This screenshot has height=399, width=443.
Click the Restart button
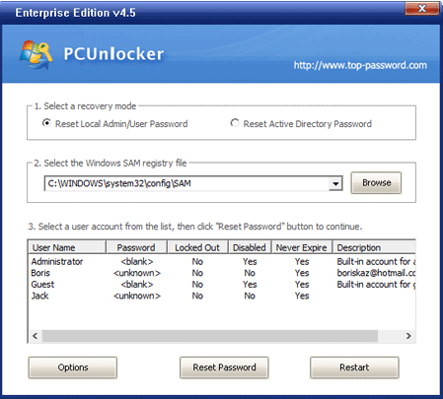coord(354,367)
